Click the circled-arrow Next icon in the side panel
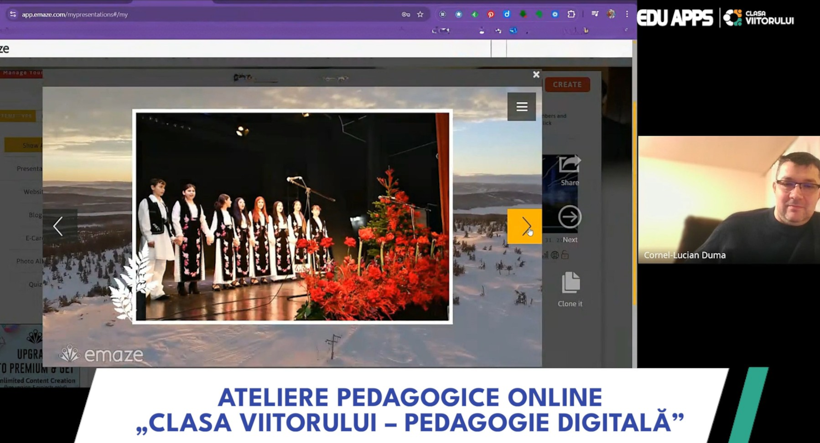The width and height of the screenshot is (820, 443). (x=570, y=217)
